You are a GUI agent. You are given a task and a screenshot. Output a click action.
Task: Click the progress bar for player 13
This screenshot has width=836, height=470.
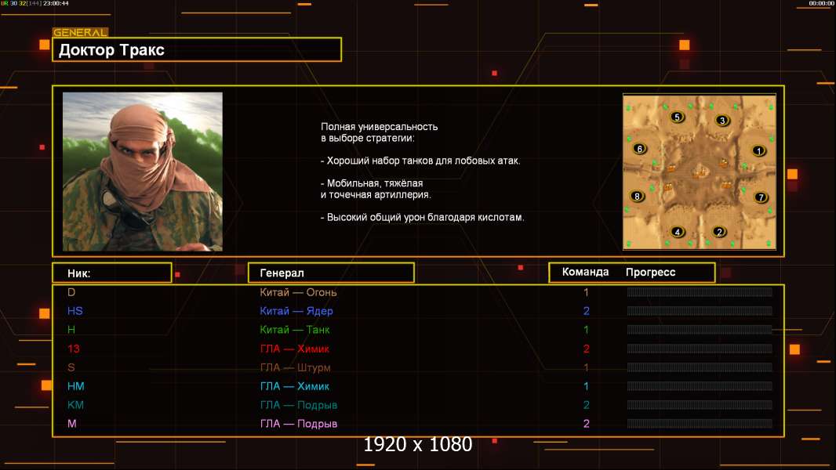coord(700,349)
